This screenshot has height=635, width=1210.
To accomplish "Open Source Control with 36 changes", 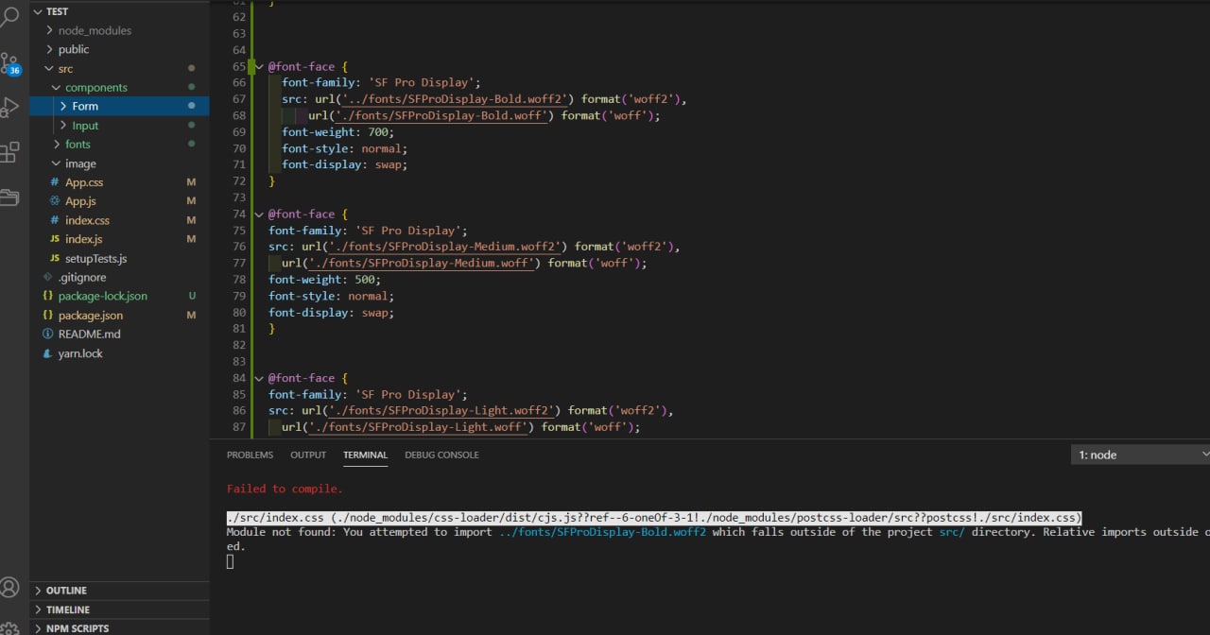I will point(9,63).
